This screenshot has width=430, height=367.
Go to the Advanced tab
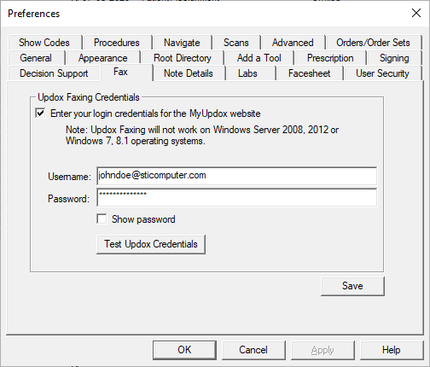click(293, 43)
